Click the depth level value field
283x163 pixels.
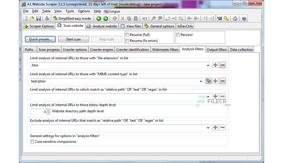tap(39, 112)
